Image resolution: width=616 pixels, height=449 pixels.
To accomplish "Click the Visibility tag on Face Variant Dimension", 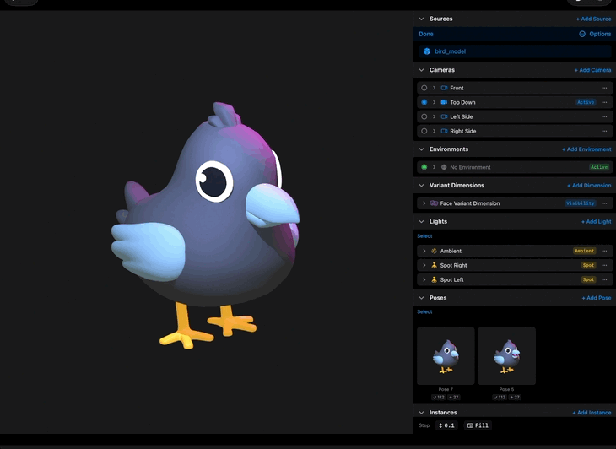I will 581,203.
